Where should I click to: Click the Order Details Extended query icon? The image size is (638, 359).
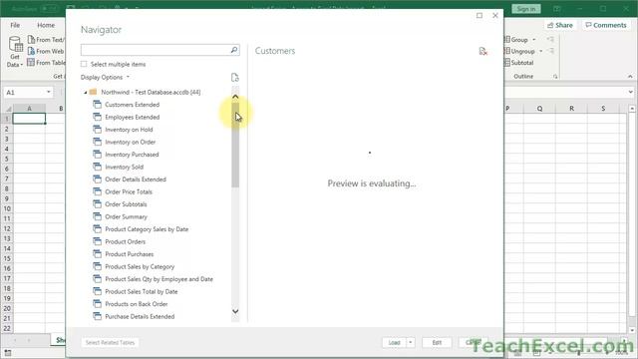click(97, 179)
